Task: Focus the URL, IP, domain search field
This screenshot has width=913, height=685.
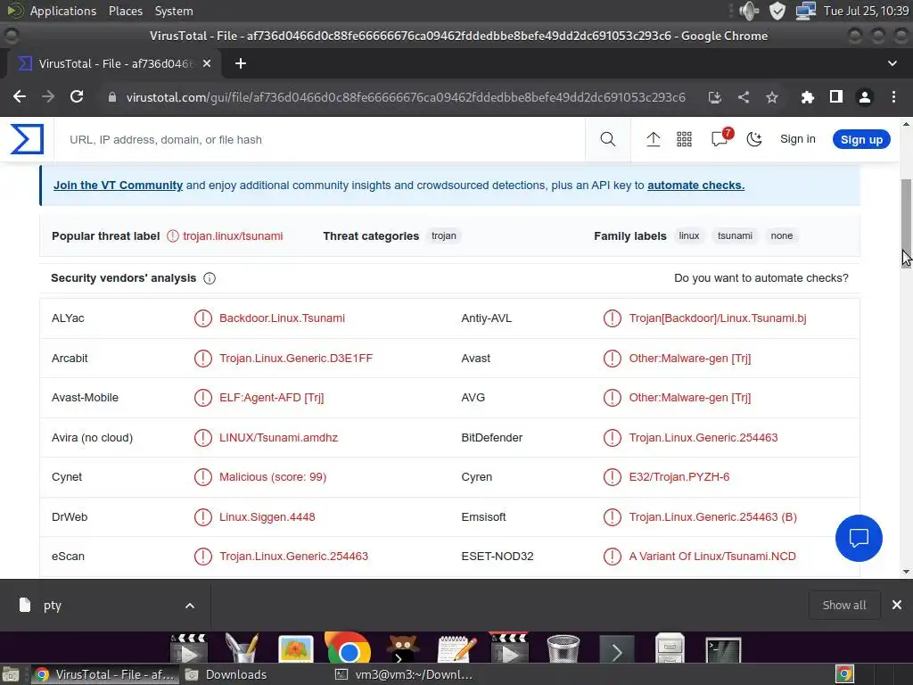Action: tap(320, 139)
